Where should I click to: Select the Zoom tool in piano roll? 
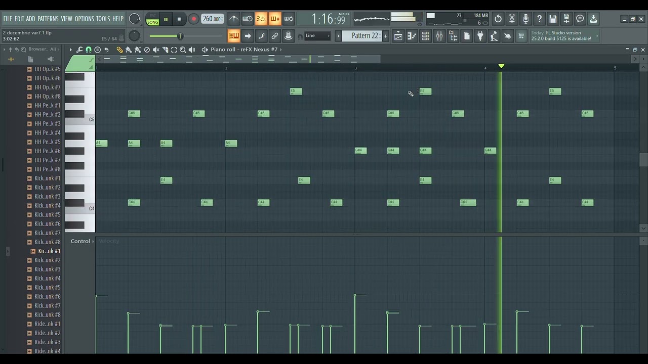click(183, 50)
